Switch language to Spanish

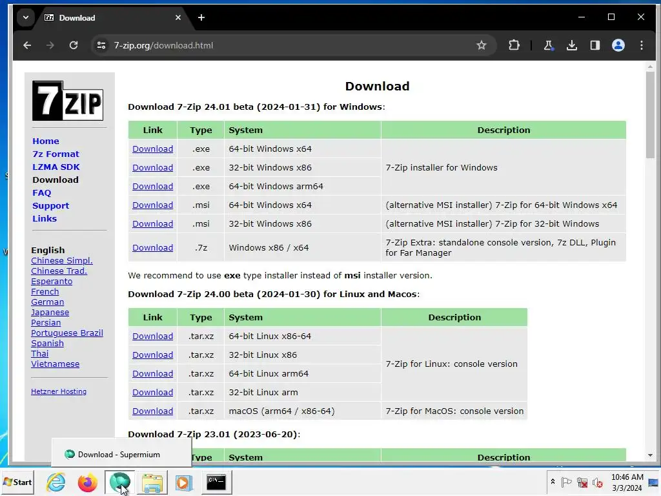click(x=47, y=344)
